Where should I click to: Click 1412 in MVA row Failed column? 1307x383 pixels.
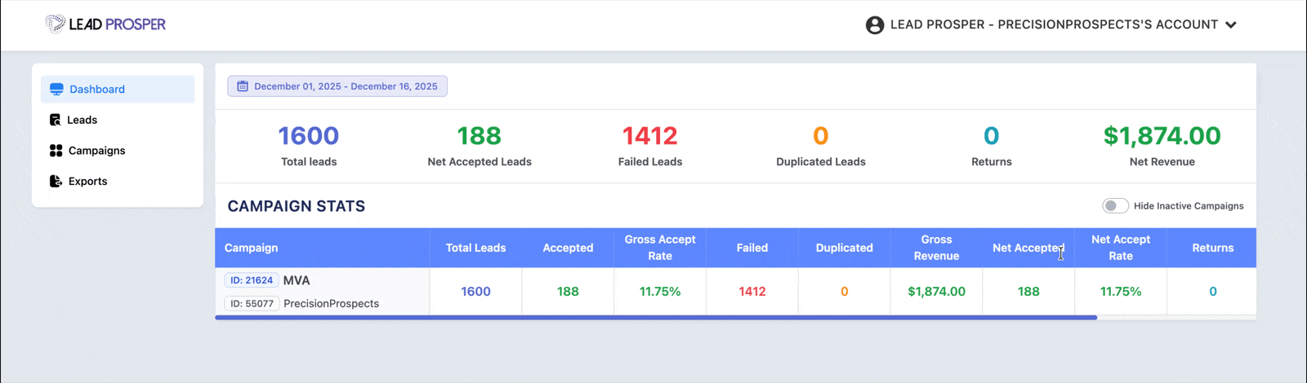click(752, 292)
